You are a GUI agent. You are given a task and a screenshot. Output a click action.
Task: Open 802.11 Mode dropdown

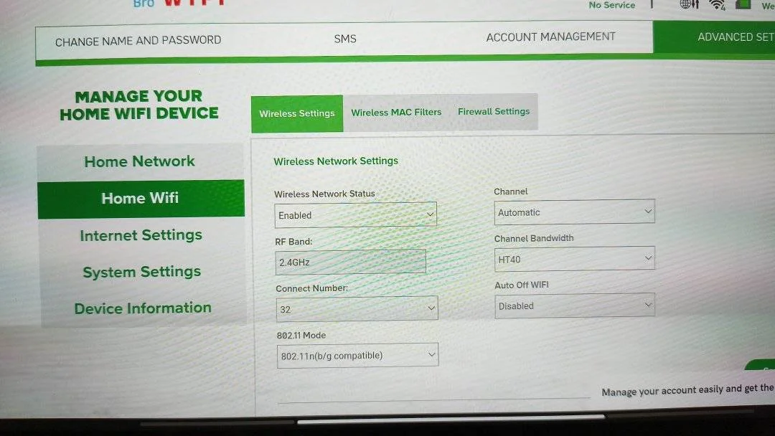pyautogui.click(x=357, y=356)
